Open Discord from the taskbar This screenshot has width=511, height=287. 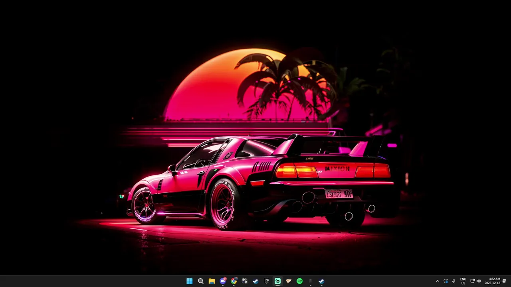pyautogui.click(x=223, y=281)
